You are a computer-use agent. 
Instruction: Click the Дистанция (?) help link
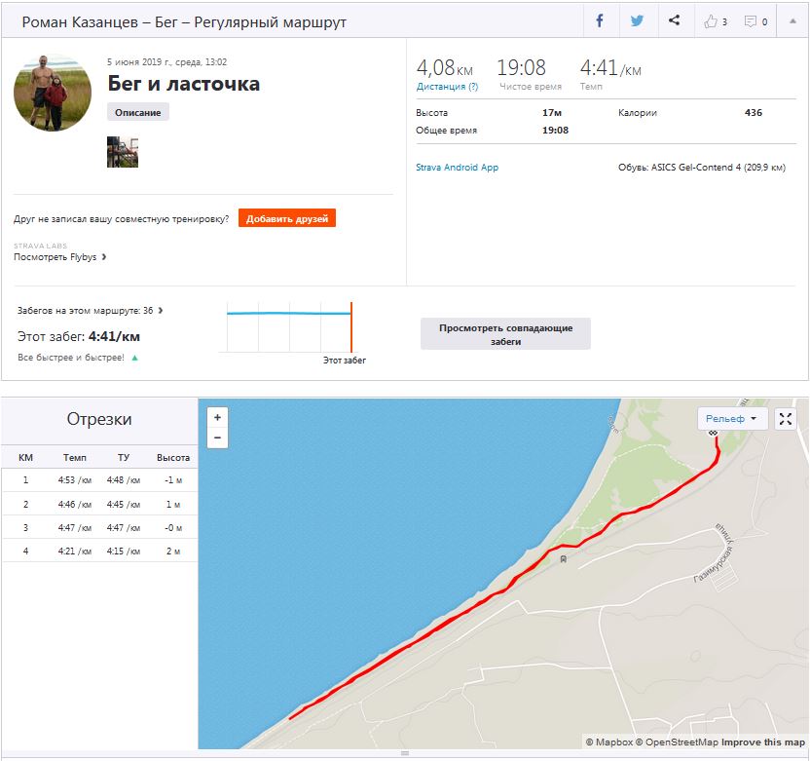447,87
